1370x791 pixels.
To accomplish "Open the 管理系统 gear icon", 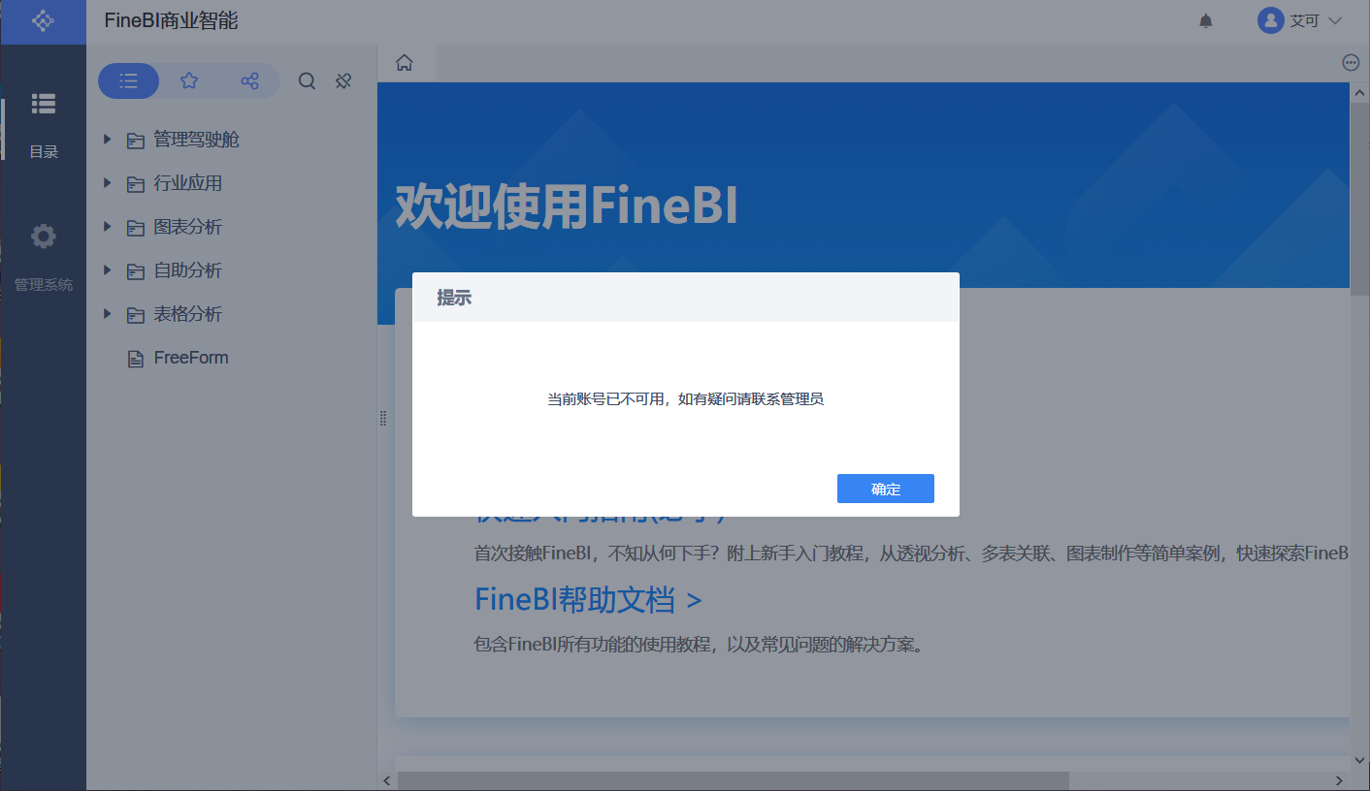I will click(x=44, y=237).
